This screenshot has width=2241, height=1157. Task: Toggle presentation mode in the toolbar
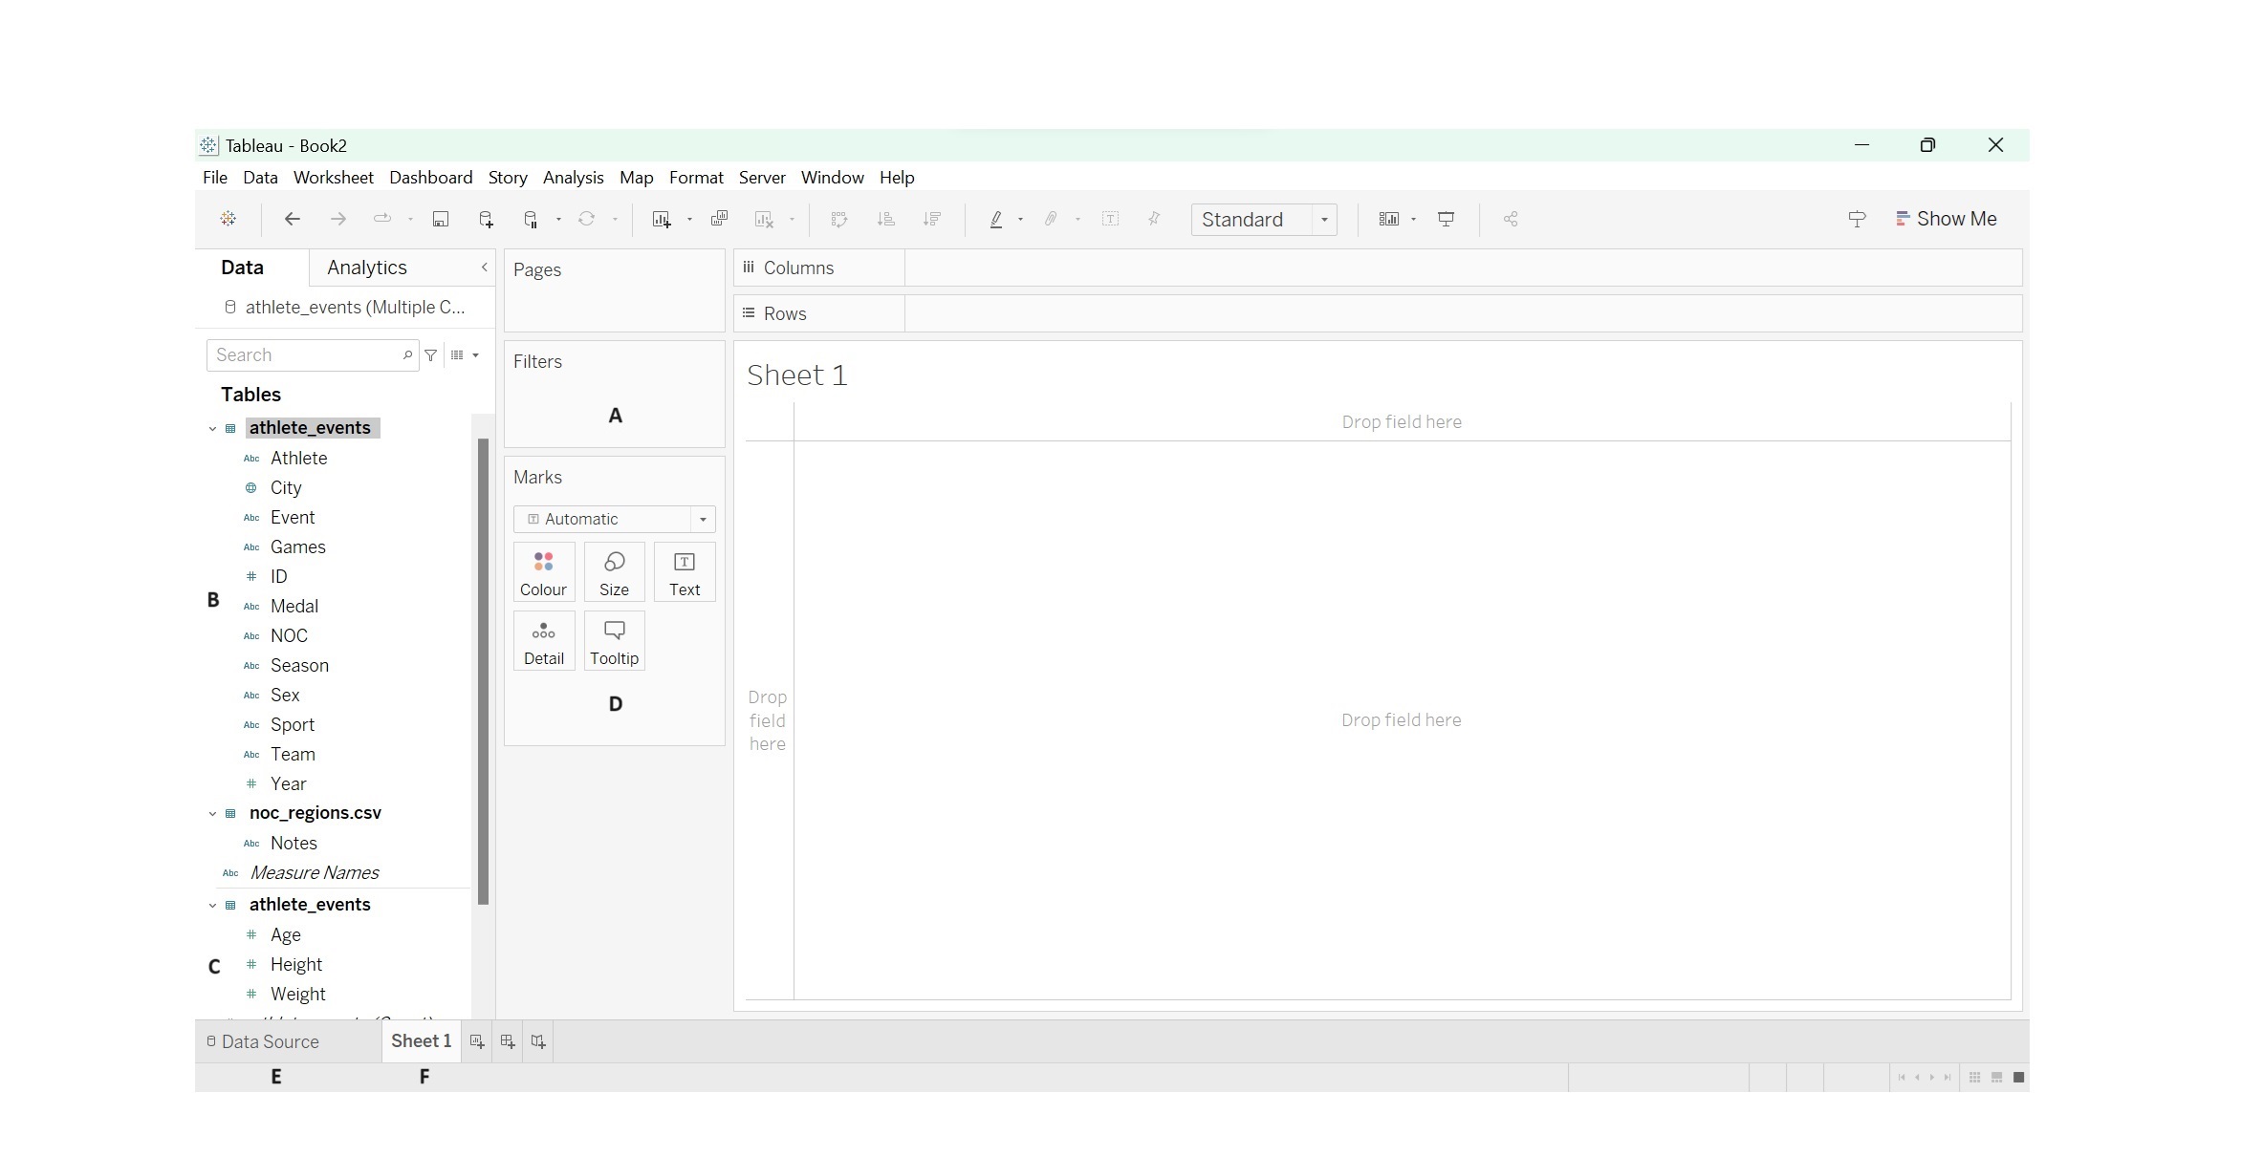(1445, 219)
